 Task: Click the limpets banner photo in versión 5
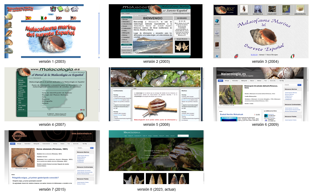point(155,79)
